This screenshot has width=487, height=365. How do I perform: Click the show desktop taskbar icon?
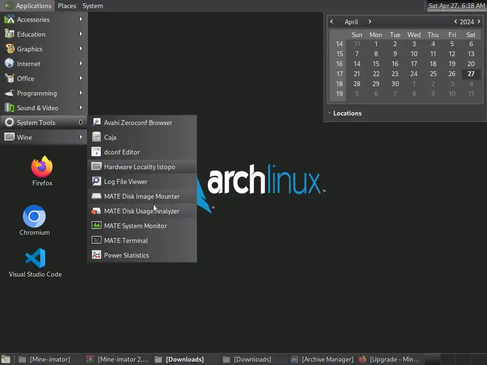[6, 359]
